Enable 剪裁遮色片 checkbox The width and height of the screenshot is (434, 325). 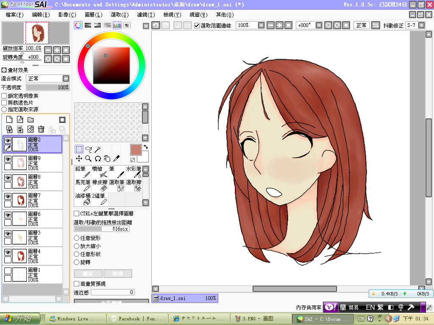click(x=4, y=102)
